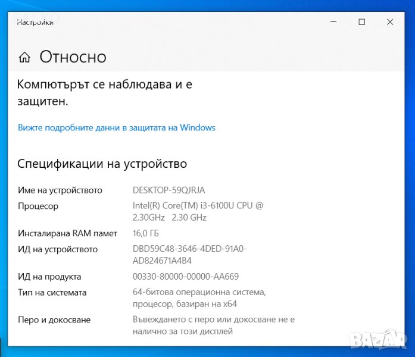Click the device ID value starting DBD59C48
Screen dimensions: 415x357
pos(189,255)
